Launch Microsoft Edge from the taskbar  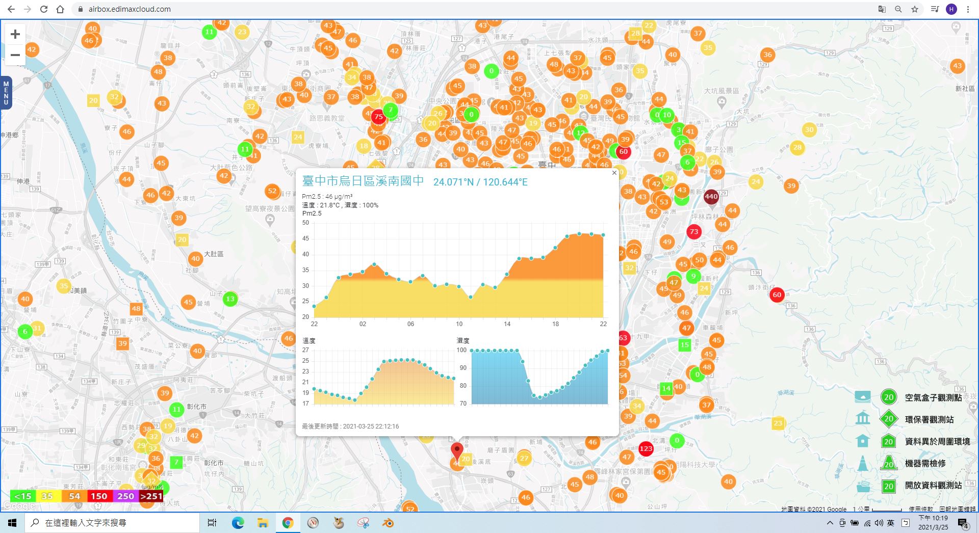click(x=238, y=523)
